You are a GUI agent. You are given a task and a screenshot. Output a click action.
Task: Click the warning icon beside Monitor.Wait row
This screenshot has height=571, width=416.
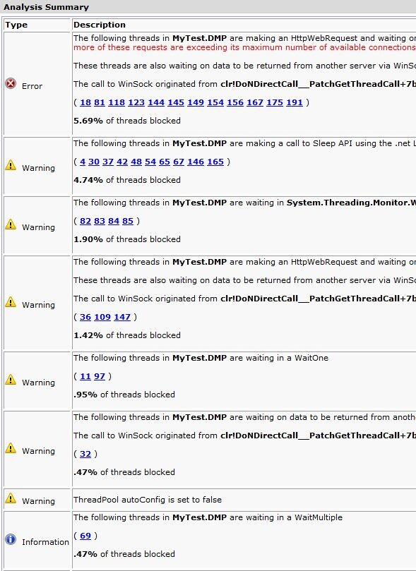pyautogui.click(x=11, y=224)
